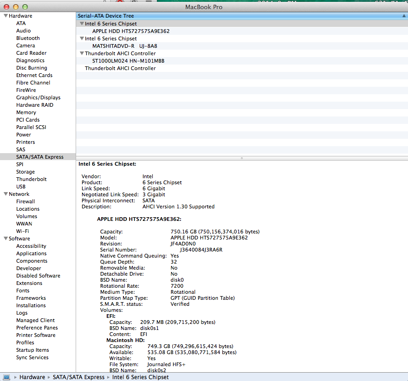The height and width of the screenshot is (381, 408).
Task: Select MATSHITADVD-R UJ-8A8 device row
Action: tap(242, 46)
